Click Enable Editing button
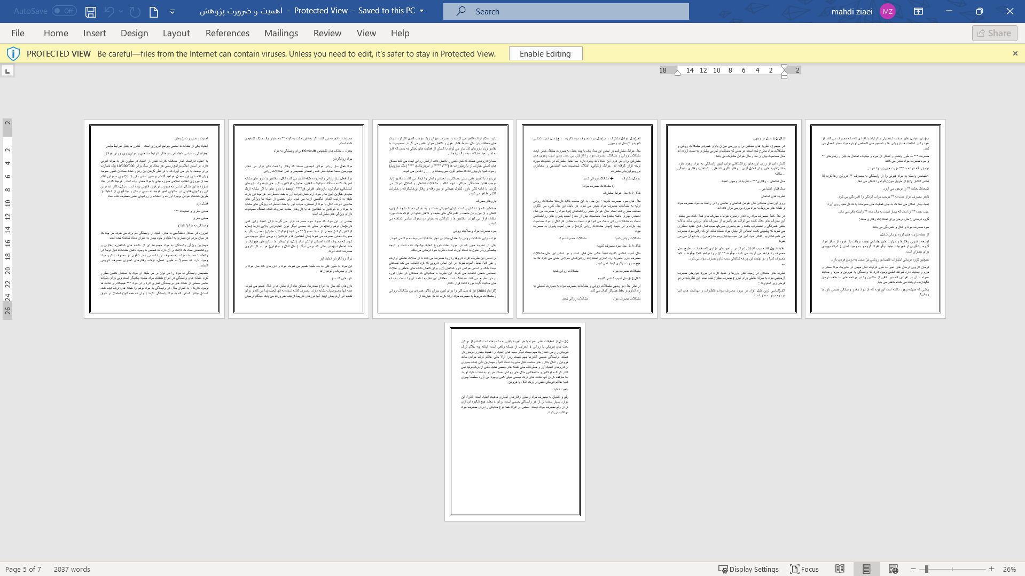The width and height of the screenshot is (1025, 576). (545, 53)
